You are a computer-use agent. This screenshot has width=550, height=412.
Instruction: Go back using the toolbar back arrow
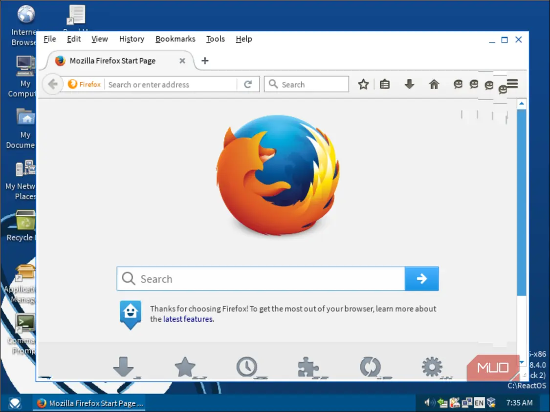click(53, 84)
